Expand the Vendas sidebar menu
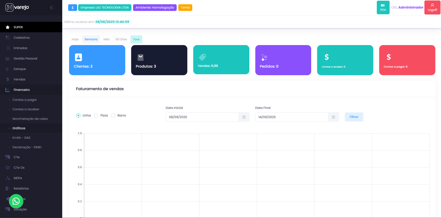 [x=31, y=79]
